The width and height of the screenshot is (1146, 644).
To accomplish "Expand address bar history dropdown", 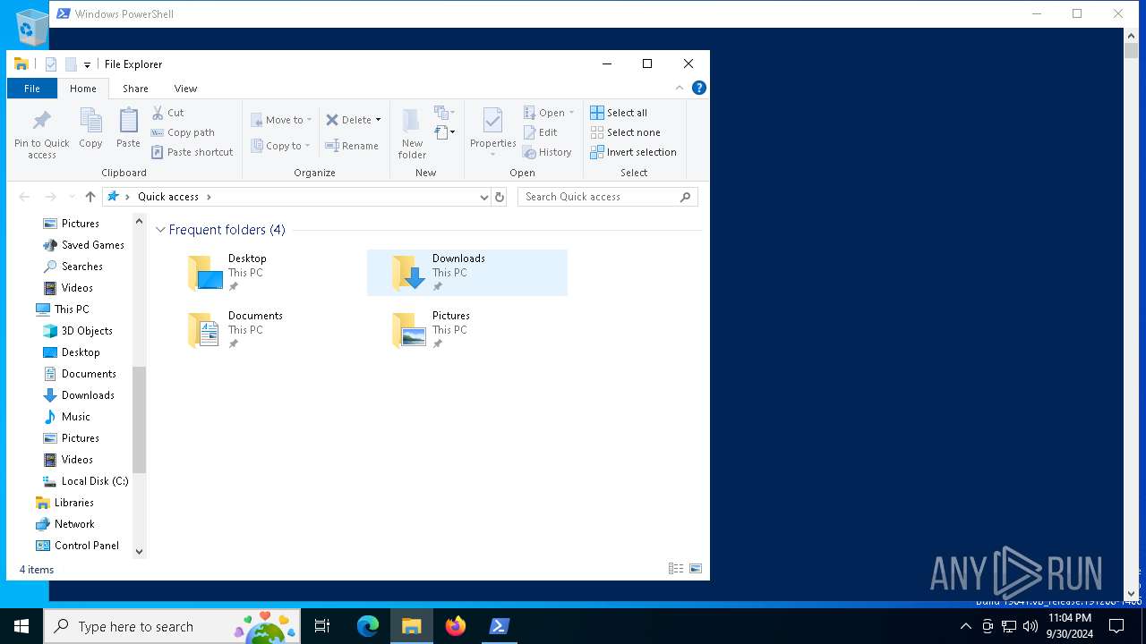I will pos(484,197).
